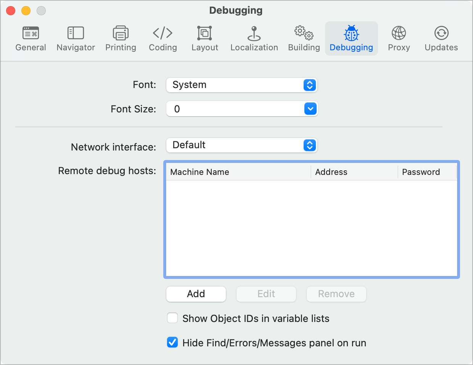The width and height of the screenshot is (473, 365).
Task: Open the General preferences pane
Action: click(x=31, y=38)
